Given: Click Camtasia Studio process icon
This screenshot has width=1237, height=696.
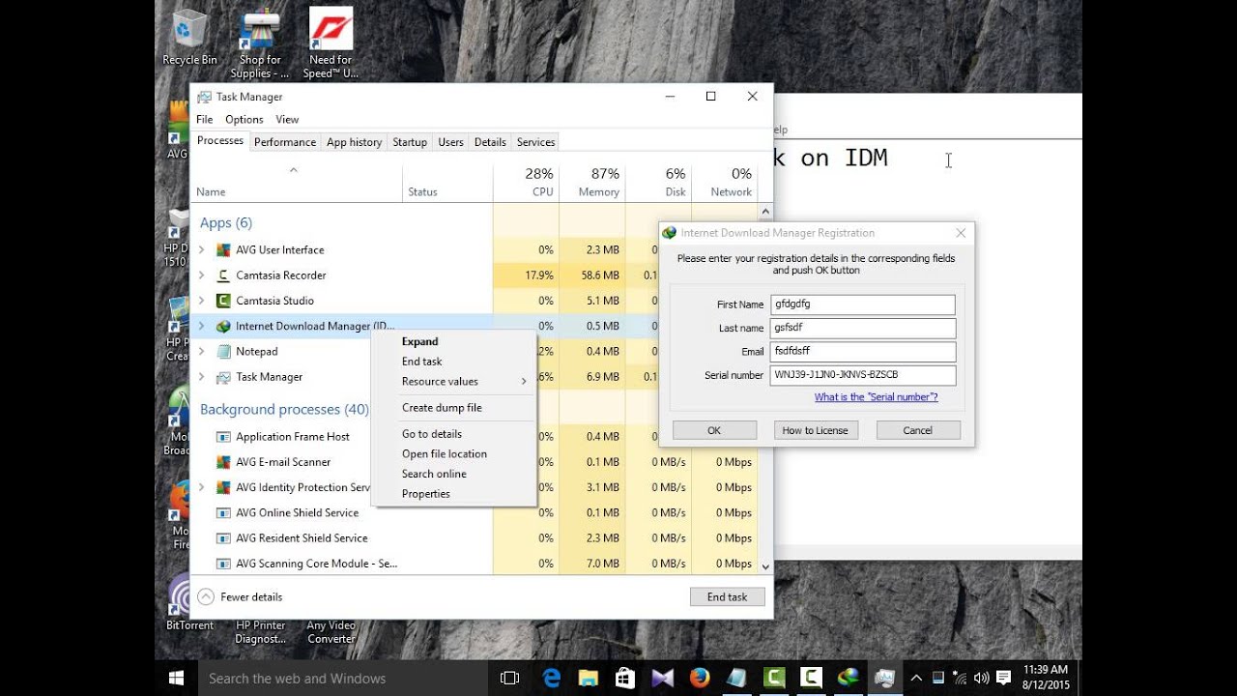Looking at the screenshot, I should click(223, 301).
